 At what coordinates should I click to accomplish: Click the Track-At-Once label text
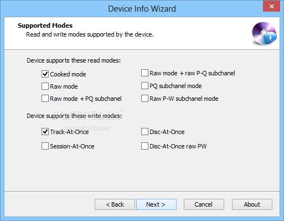(69, 132)
